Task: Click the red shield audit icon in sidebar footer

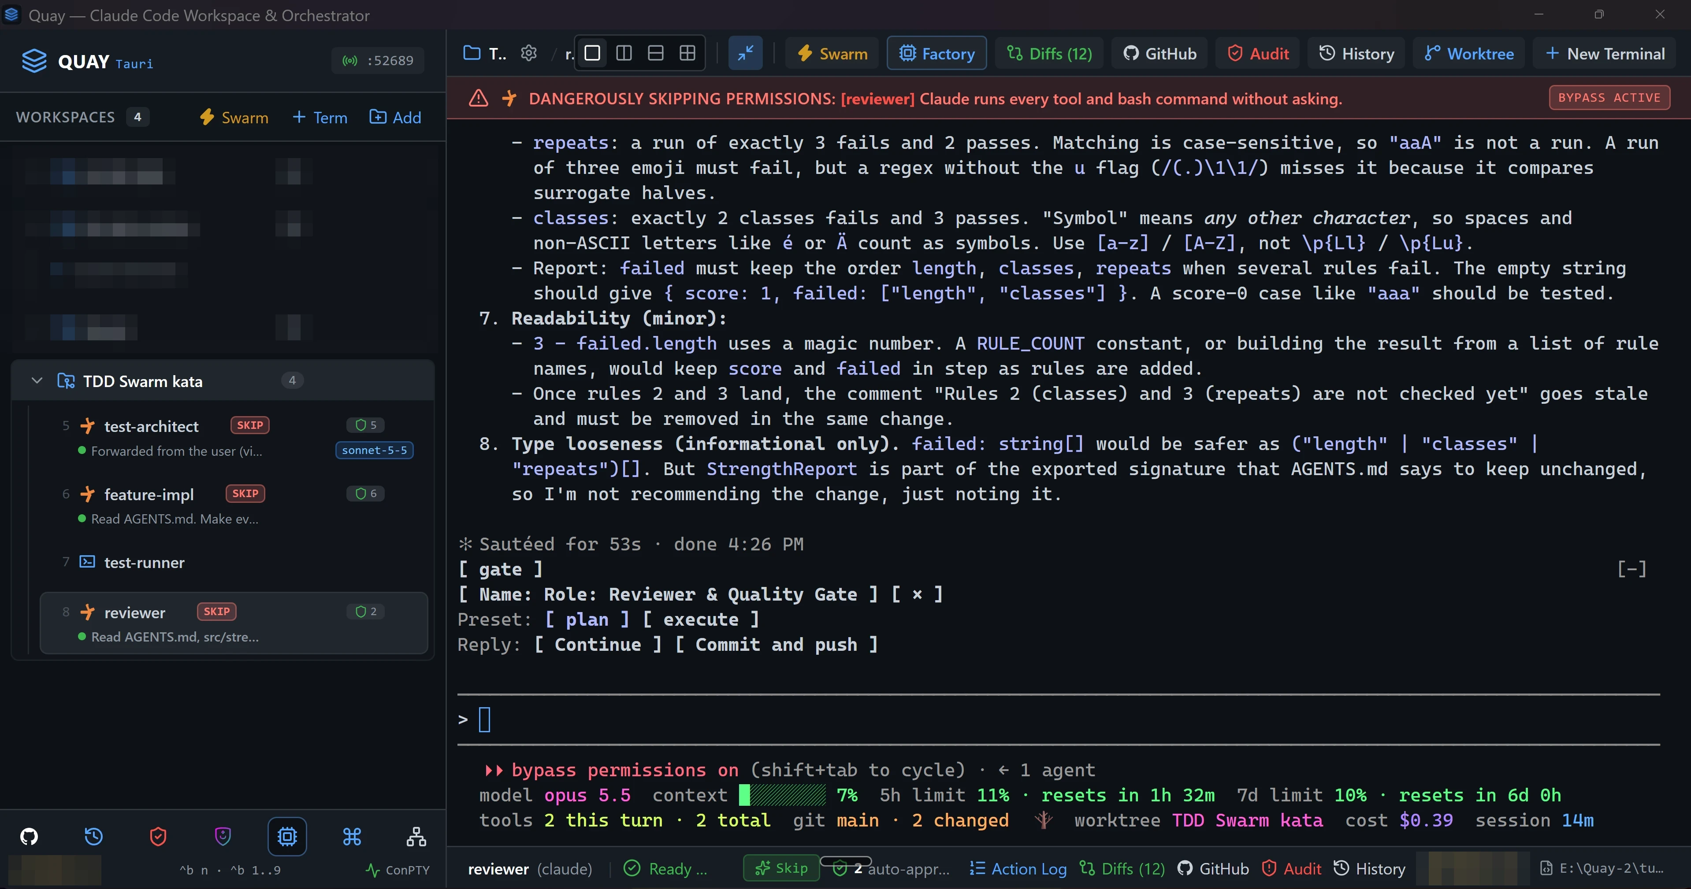Action: click(x=158, y=837)
